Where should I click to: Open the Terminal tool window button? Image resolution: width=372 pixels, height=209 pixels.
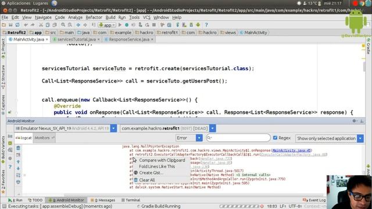[131, 200]
